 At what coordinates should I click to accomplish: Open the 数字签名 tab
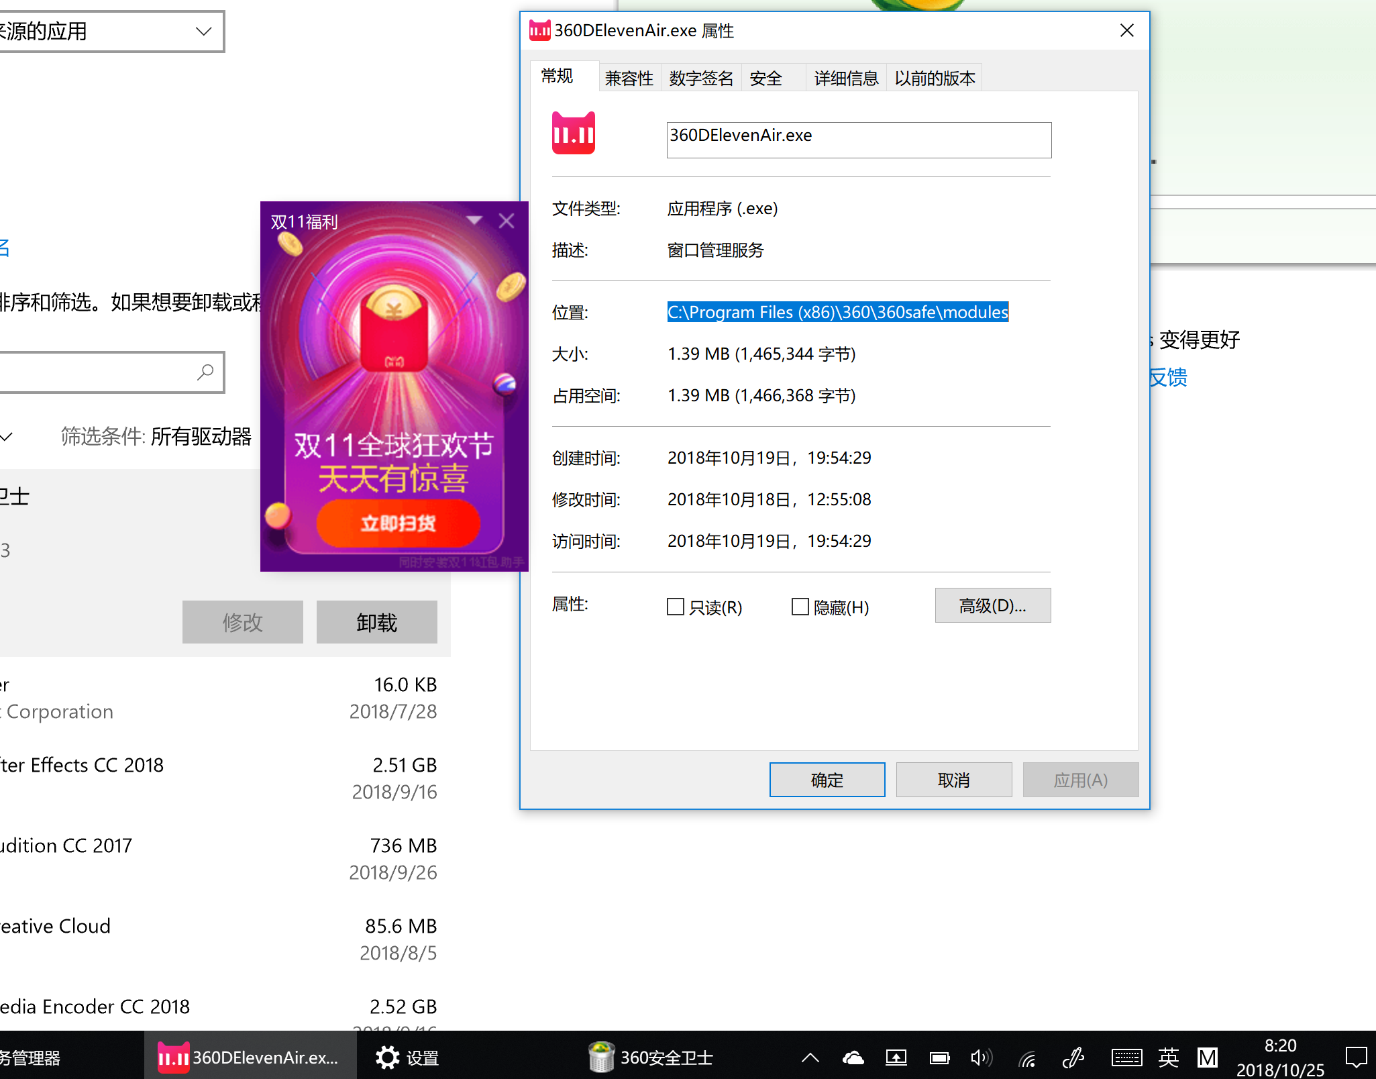(x=701, y=79)
